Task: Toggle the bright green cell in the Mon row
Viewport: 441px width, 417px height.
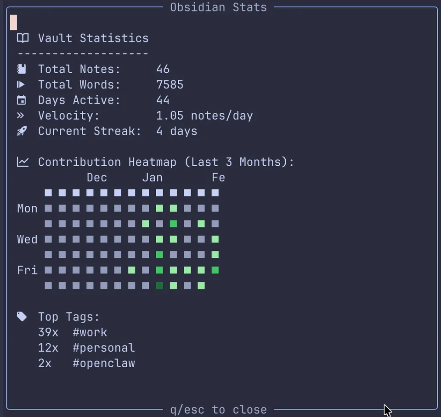Action: pos(159,208)
